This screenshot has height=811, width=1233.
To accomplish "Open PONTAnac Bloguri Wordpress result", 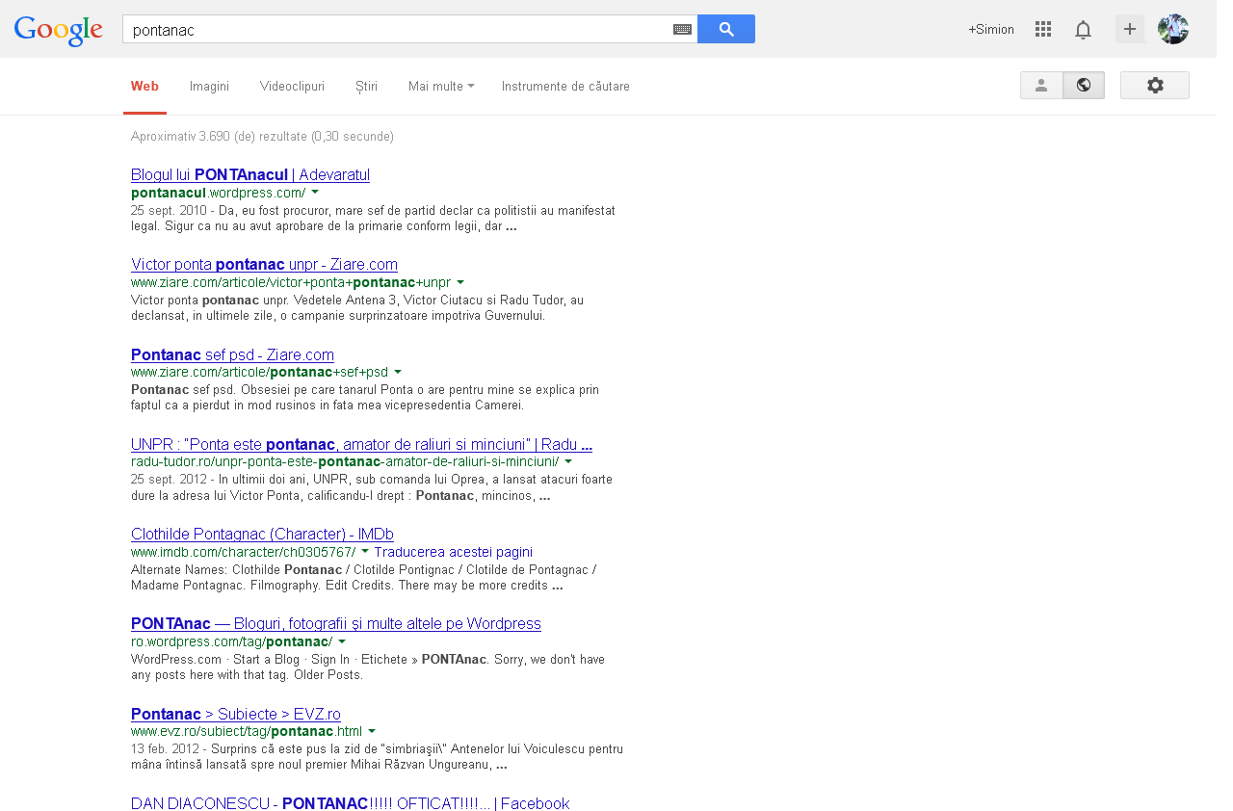I will pos(336,624).
